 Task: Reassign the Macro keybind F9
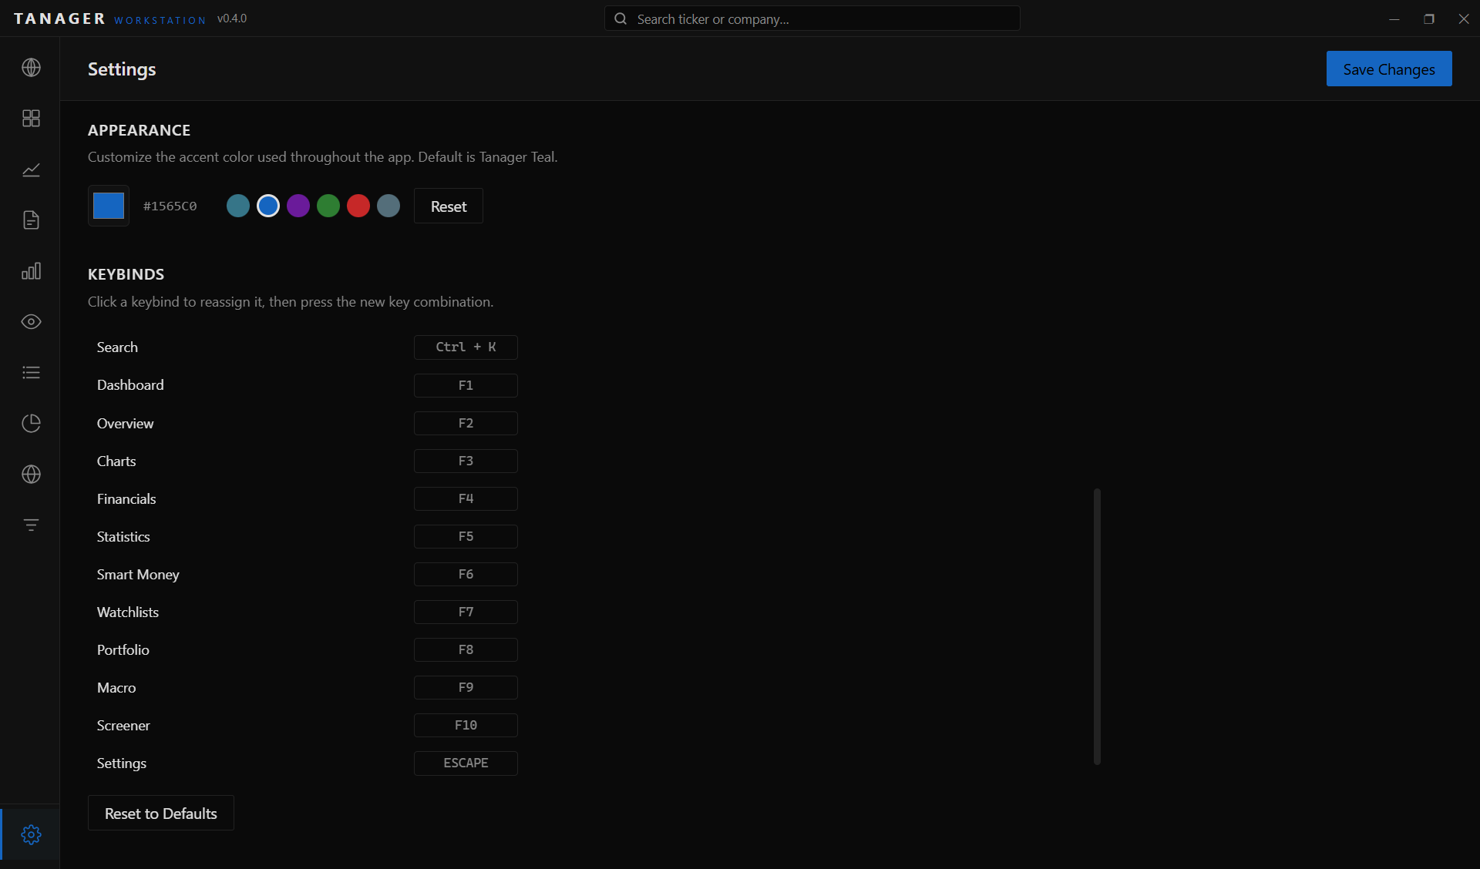pyautogui.click(x=466, y=687)
